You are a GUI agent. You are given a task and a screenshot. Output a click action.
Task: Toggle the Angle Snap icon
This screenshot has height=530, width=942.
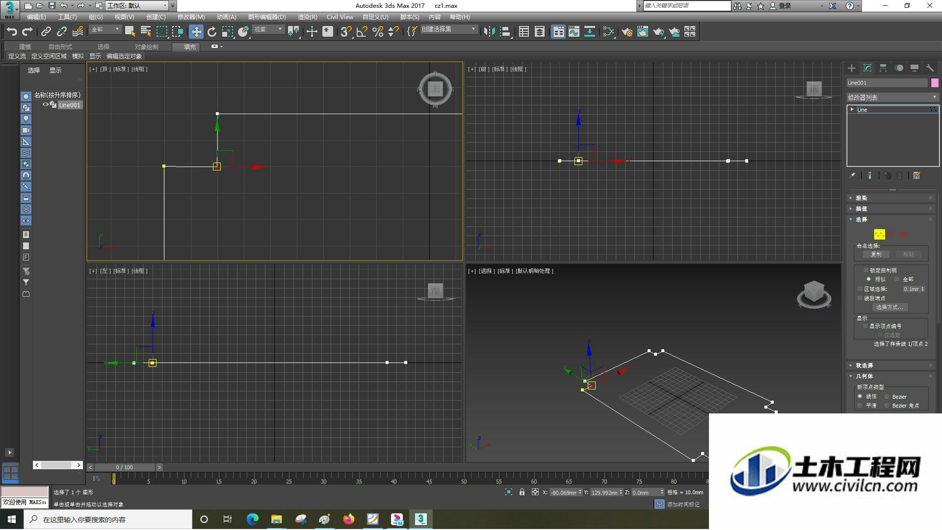coord(362,32)
